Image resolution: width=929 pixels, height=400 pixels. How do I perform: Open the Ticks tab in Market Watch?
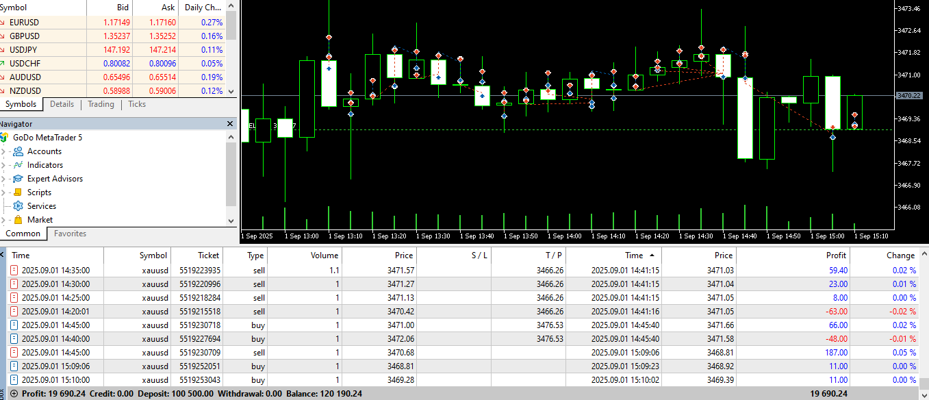tap(137, 104)
